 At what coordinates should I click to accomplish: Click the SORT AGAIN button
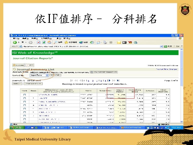pyautogui.click(x=55, y=75)
